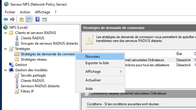Image resolution: width=196 pixels, height=110 pixels.
Task: Click the Forward arrow toolbar icon
Action: click(12, 20)
